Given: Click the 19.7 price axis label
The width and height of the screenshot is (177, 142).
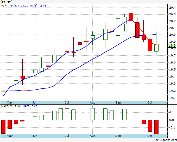Looking at the screenshot, I should coord(172,55).
